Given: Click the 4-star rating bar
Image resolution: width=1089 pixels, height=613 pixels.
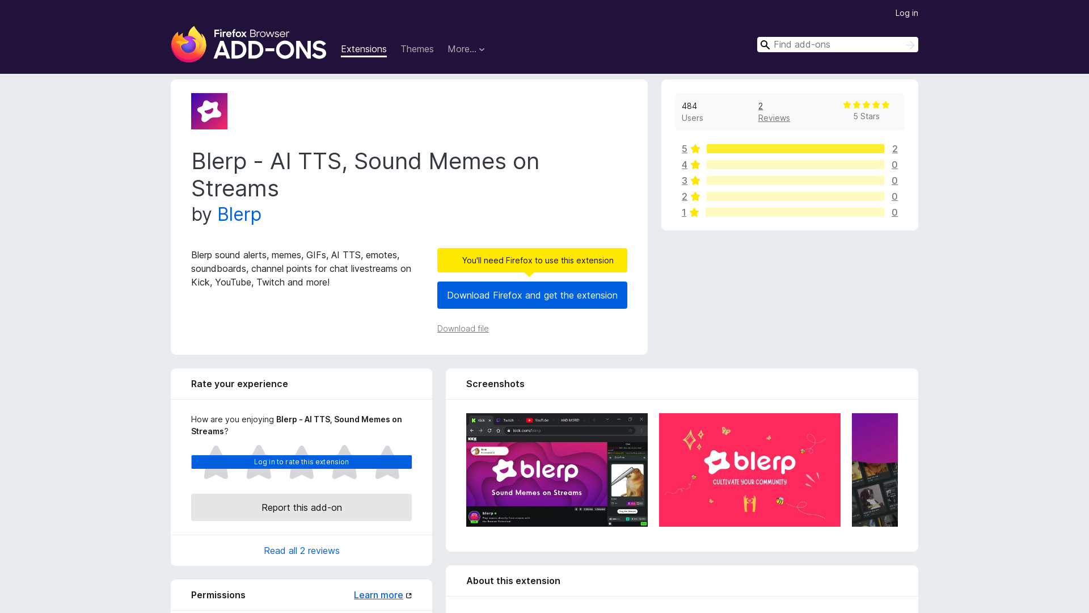Looking at the screenshot, I should (x=795, y=165).
